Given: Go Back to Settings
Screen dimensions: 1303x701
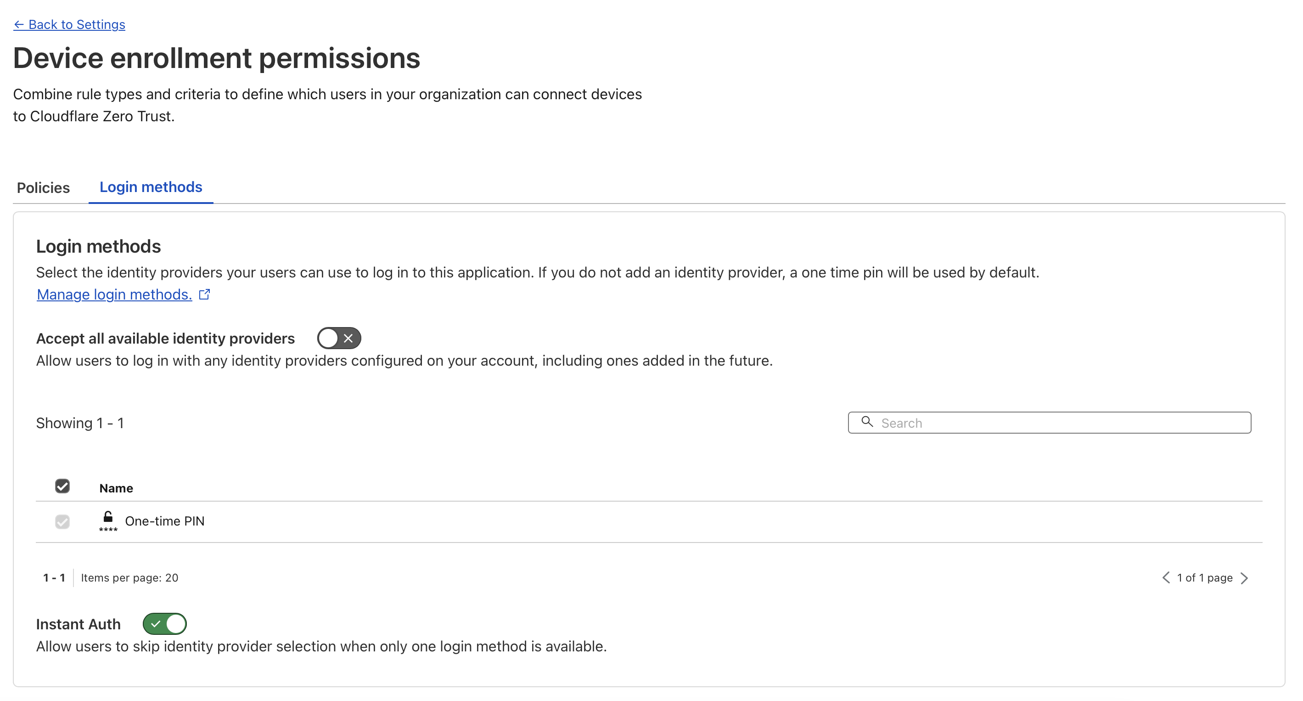Looking at the screenshot, I should [76, 24].
